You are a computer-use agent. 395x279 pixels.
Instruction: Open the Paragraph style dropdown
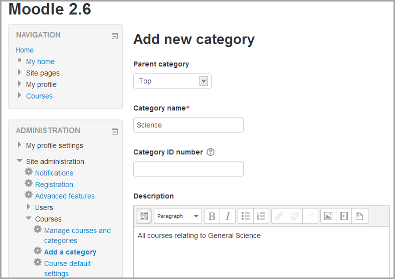pos(178,216)
